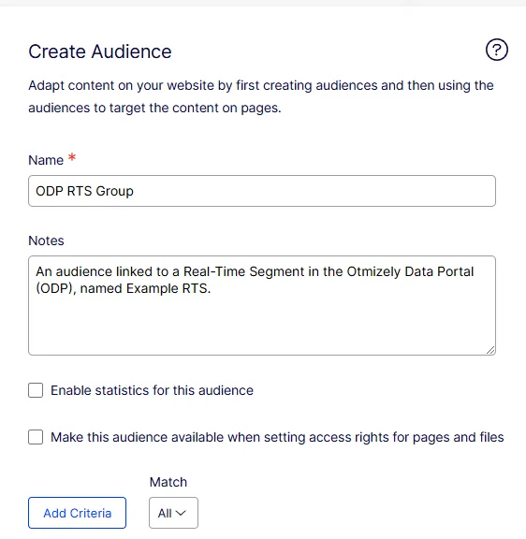Place cursor in the Notes text area
The height and width of the screenshot is (539, 526).
point(262,305)
